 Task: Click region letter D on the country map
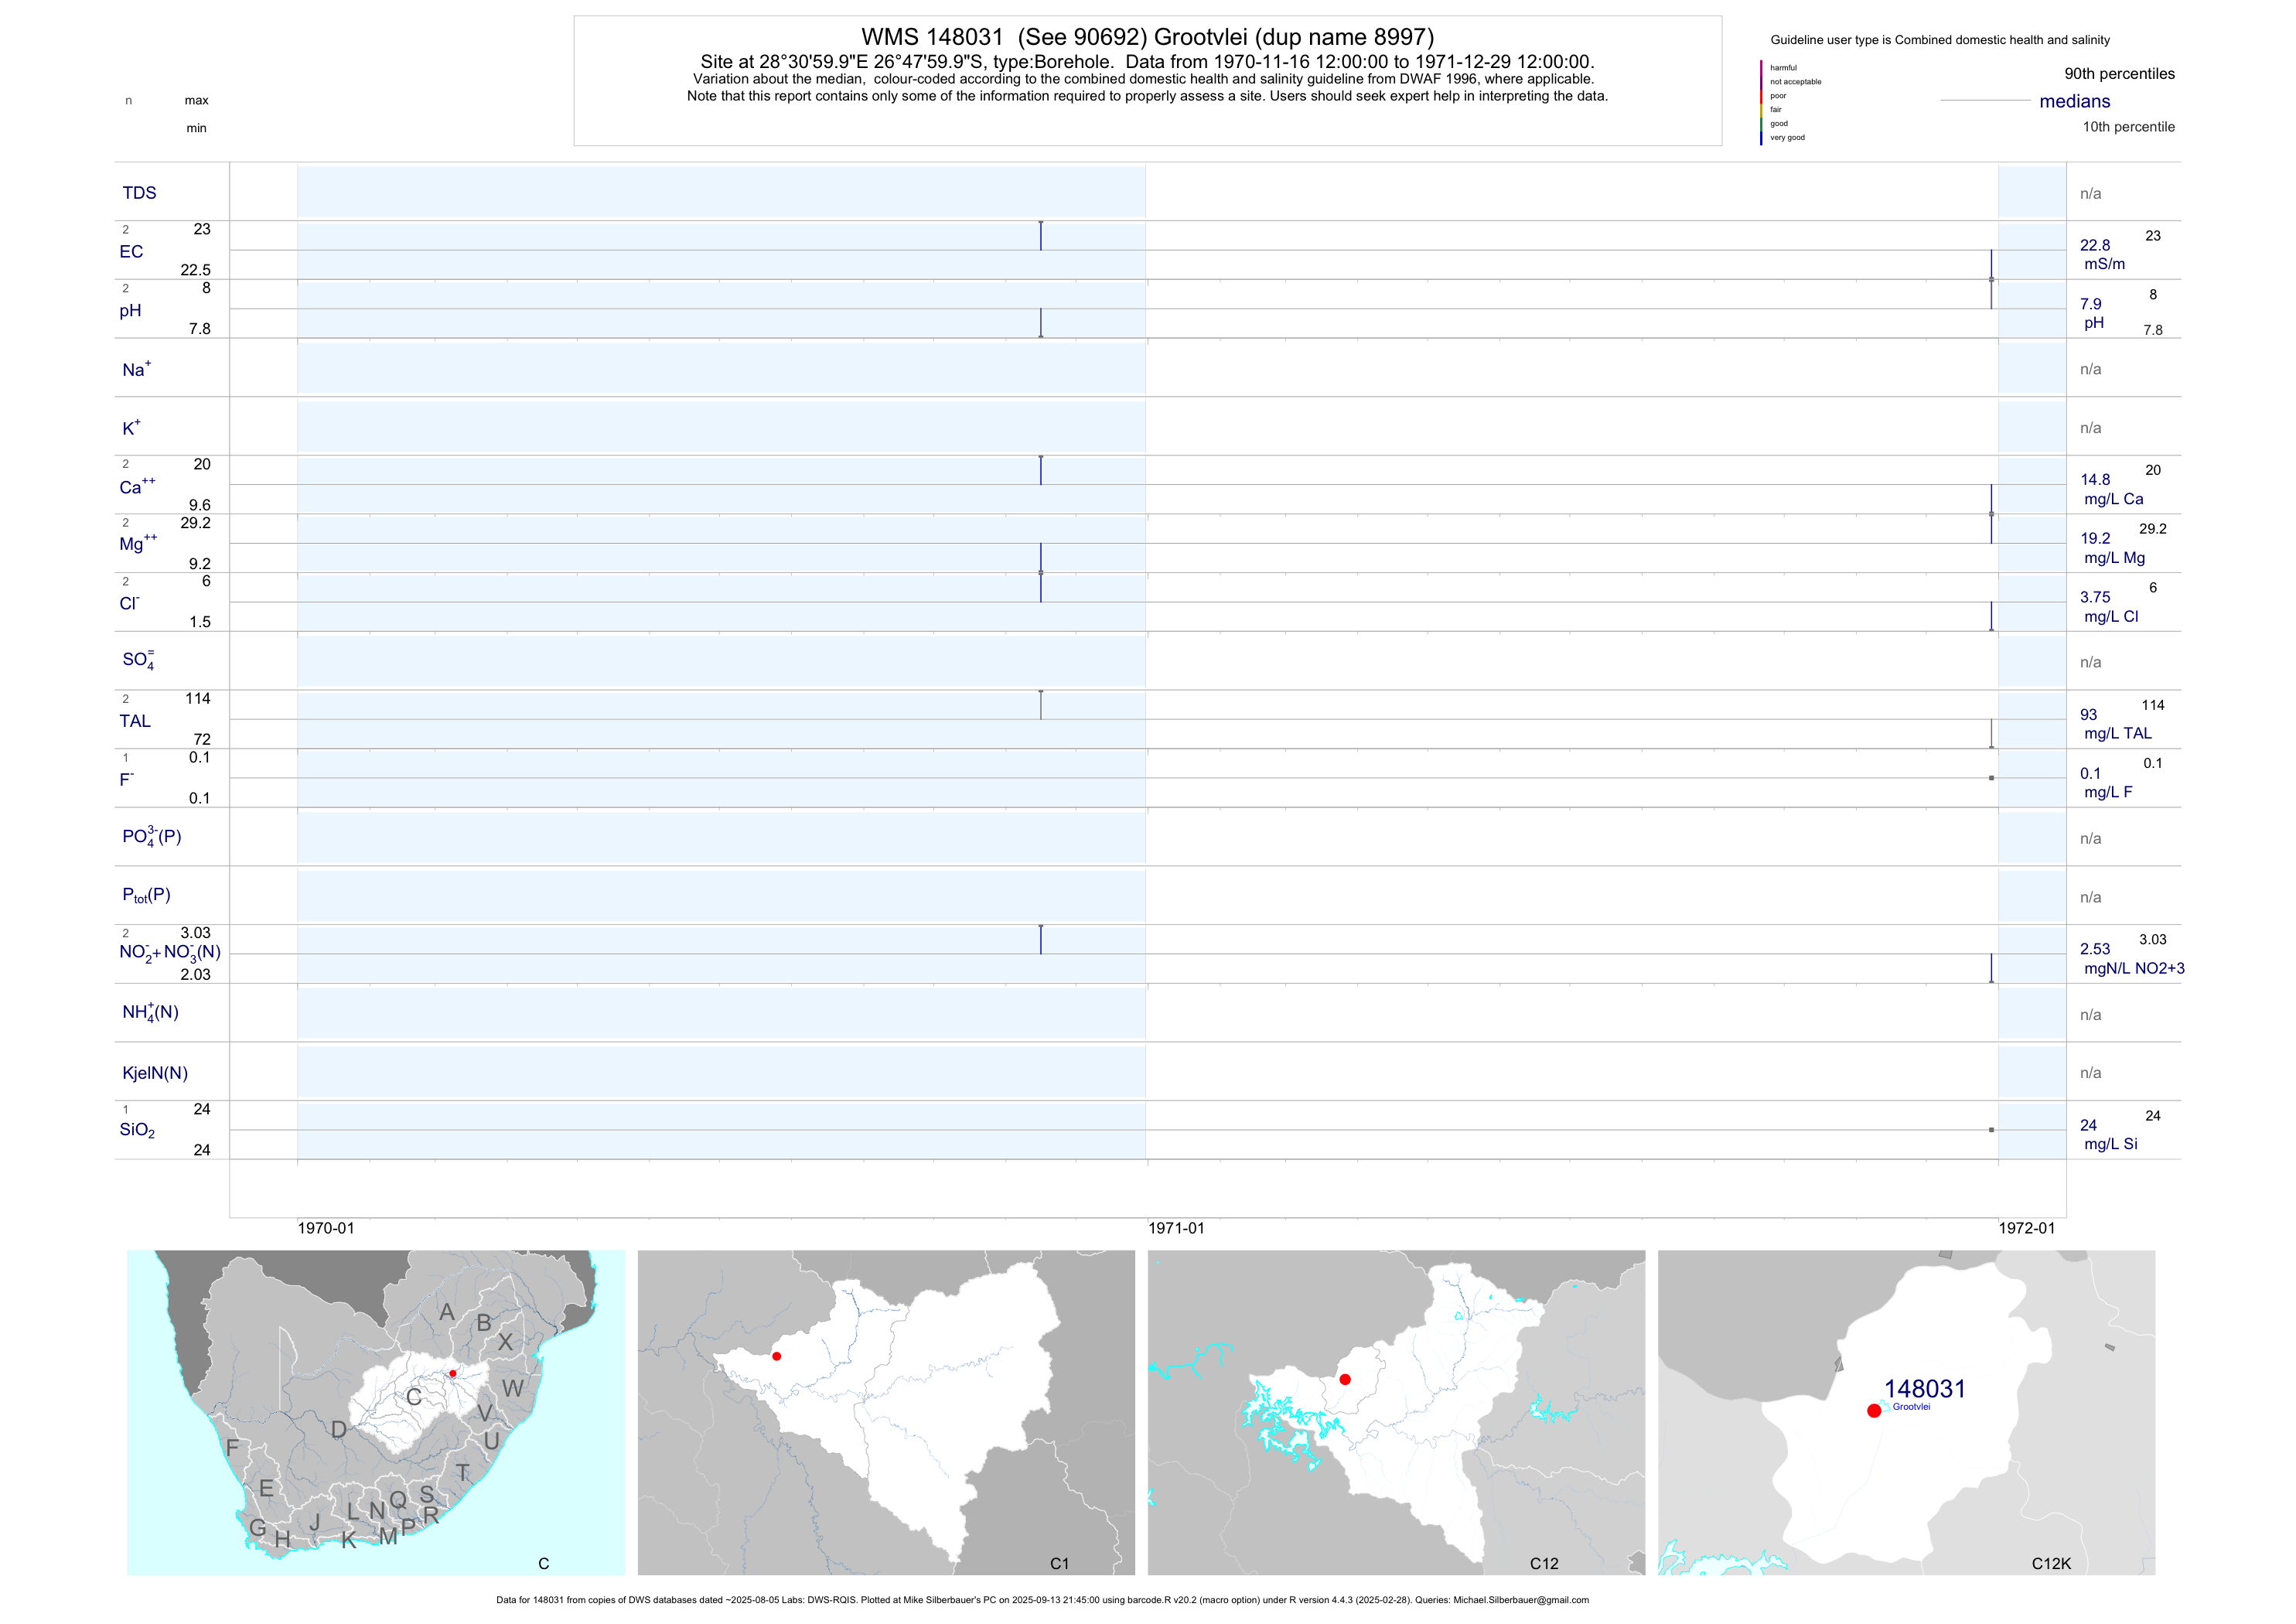point(339,1430)
